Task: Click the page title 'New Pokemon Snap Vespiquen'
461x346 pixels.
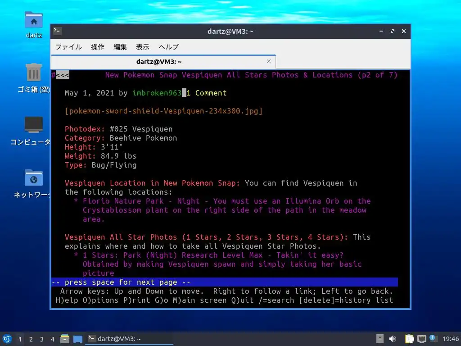Action: tap(163, 75)
